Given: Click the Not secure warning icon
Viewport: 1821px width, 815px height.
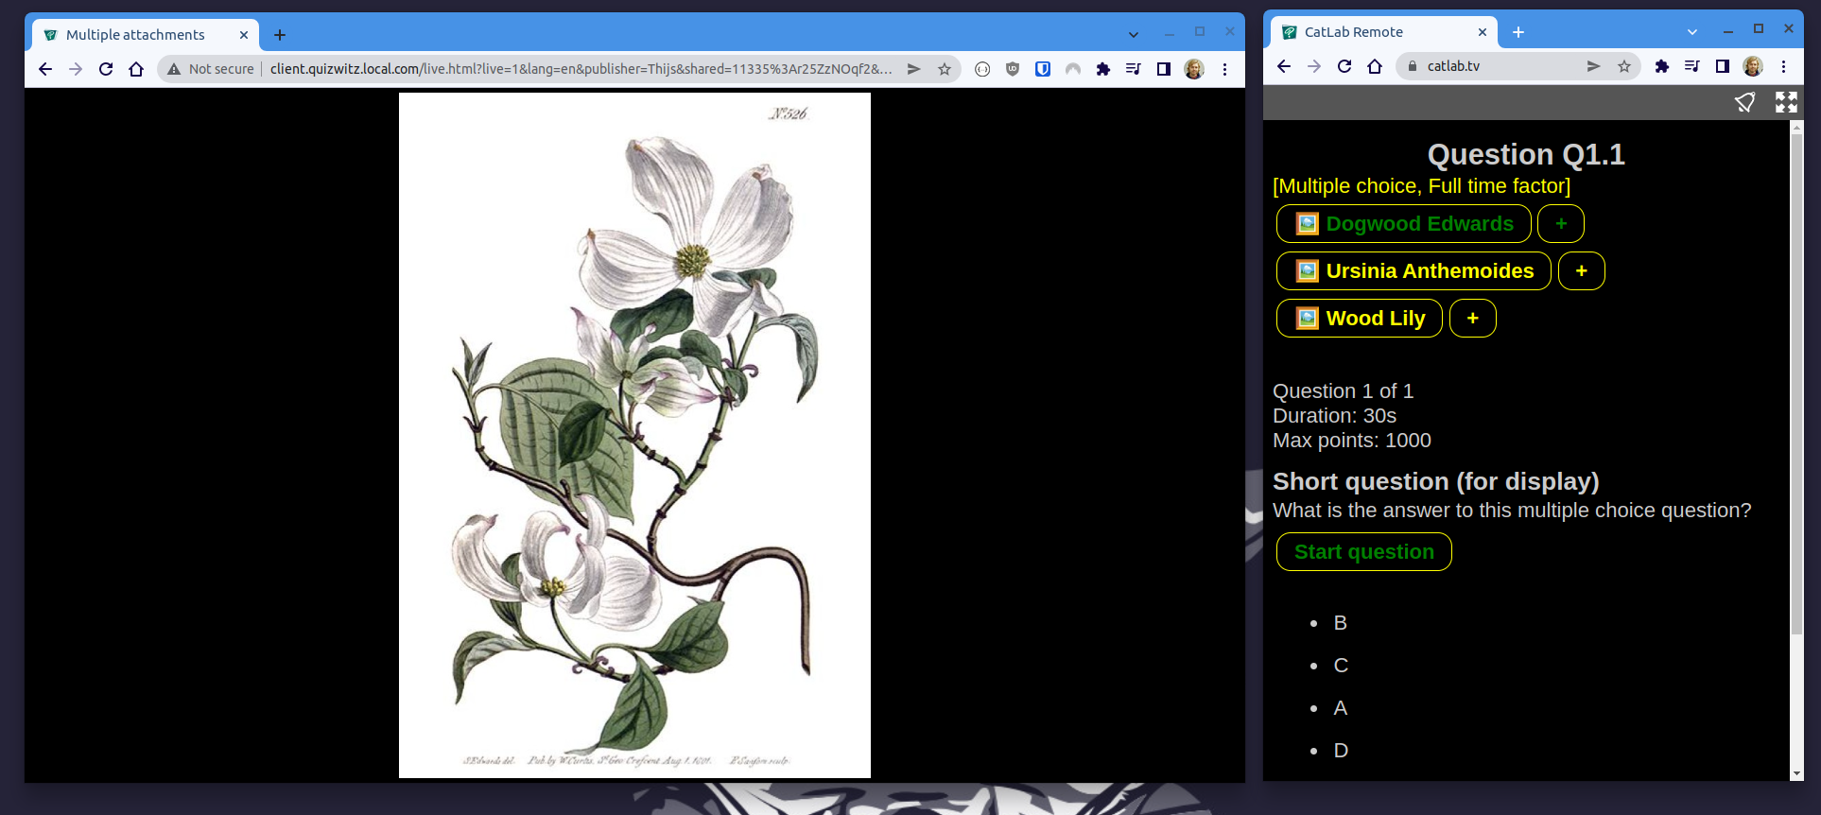Looking at the screenshot, I should (174, 69).
